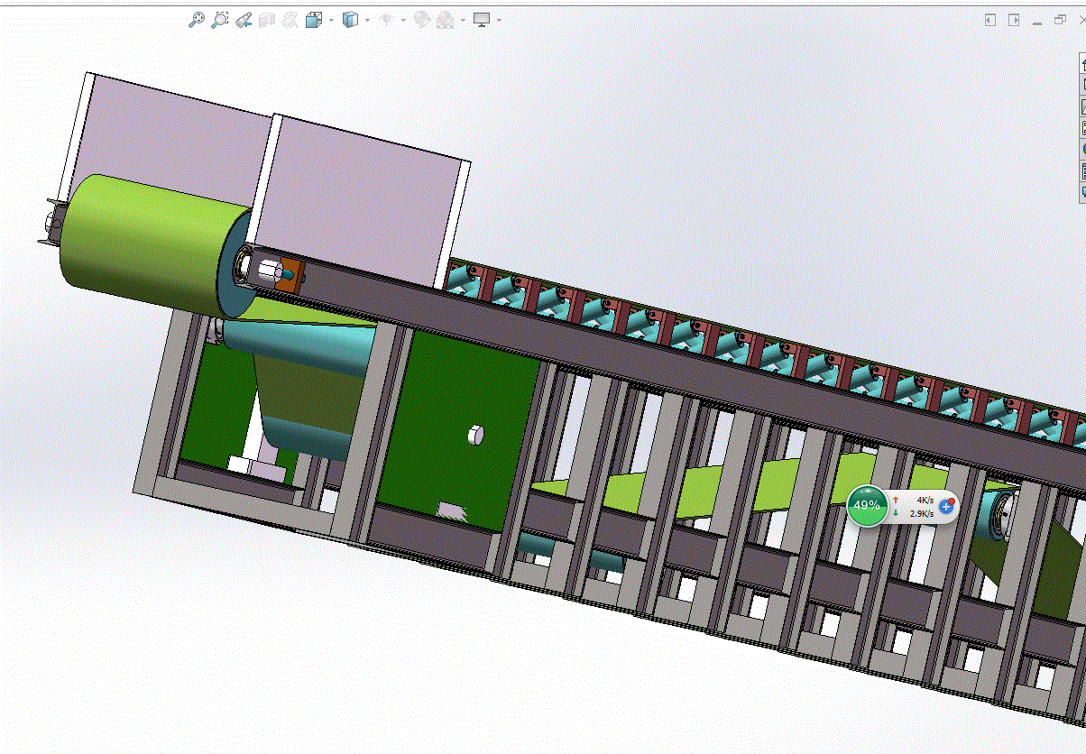Screen dimensions: 1086x754
Task: Open the task pane Appearances globe tab
Action: (x=1082, y=149)
